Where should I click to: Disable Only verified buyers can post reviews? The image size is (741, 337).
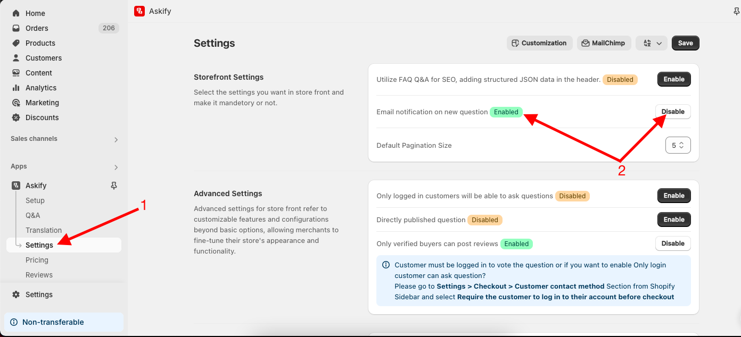pos(673,243)
